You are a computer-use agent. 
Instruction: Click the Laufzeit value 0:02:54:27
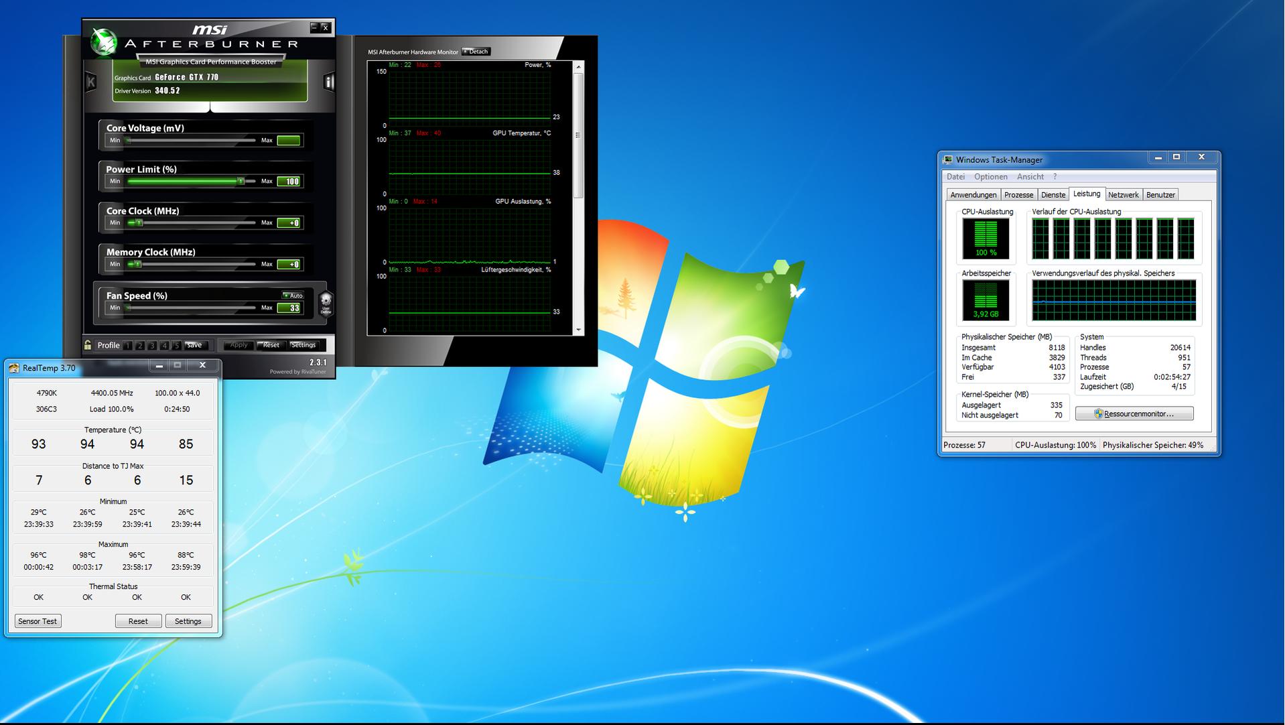coord(1172,377)
